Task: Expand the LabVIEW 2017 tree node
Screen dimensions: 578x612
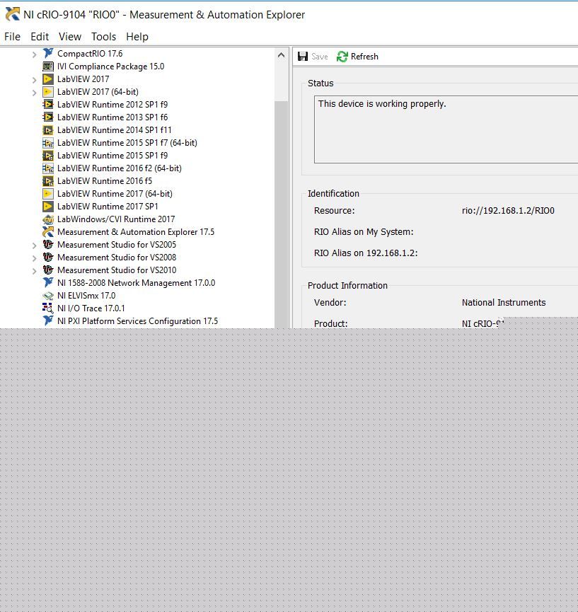Action: pyautogui.click(x=35, y=80)
